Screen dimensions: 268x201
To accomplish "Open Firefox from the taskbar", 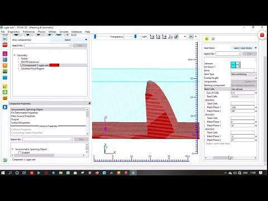I will pos(97,173).
